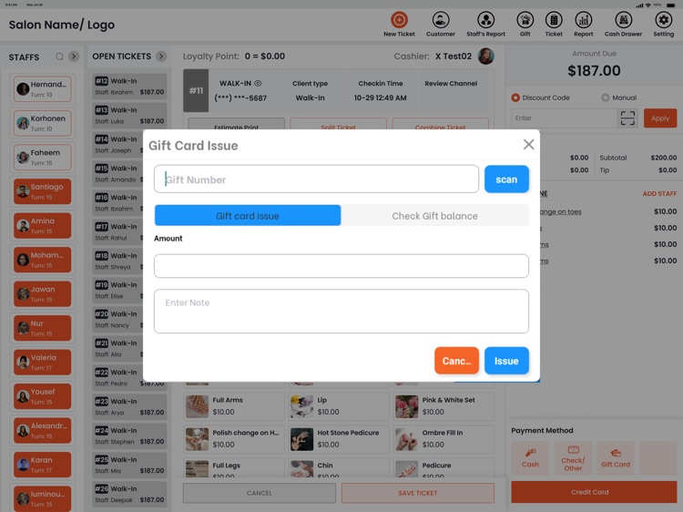Open the Cash Drawer icon
The height and width of the screenshot is (512, 683).
(623, 25)
